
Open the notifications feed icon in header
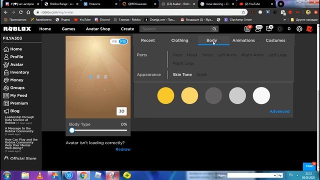click(x=247, y=29)
